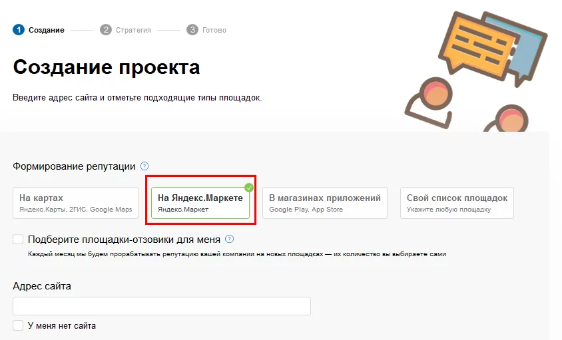This screenshot has height=340, width=562.
Task: Click step 1 circle Создание
Action: click(x=18, y=30)
